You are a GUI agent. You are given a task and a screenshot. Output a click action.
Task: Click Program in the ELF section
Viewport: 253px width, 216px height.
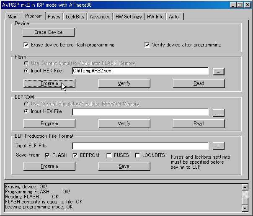[49, 166]
